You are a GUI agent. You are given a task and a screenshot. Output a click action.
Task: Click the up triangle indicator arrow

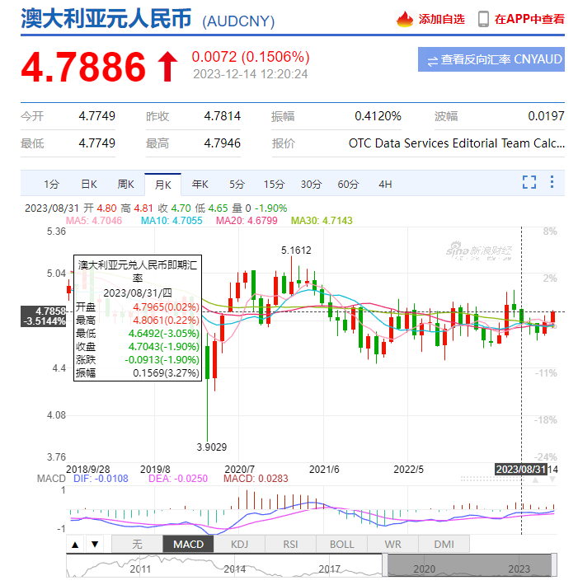tap(75, 544)
